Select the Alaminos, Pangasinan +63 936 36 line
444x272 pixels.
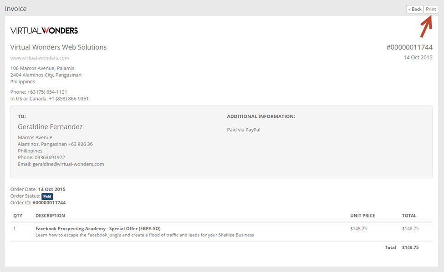55,144
